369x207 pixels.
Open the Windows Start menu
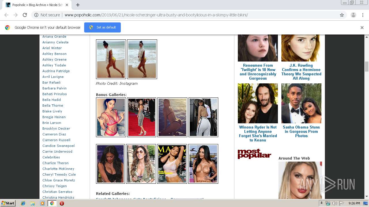(x=8, y=203)
